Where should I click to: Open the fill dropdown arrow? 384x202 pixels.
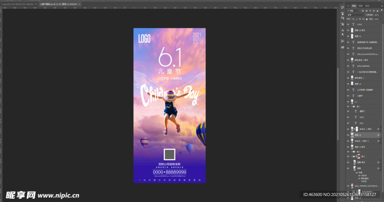click(x=381, y=19)
